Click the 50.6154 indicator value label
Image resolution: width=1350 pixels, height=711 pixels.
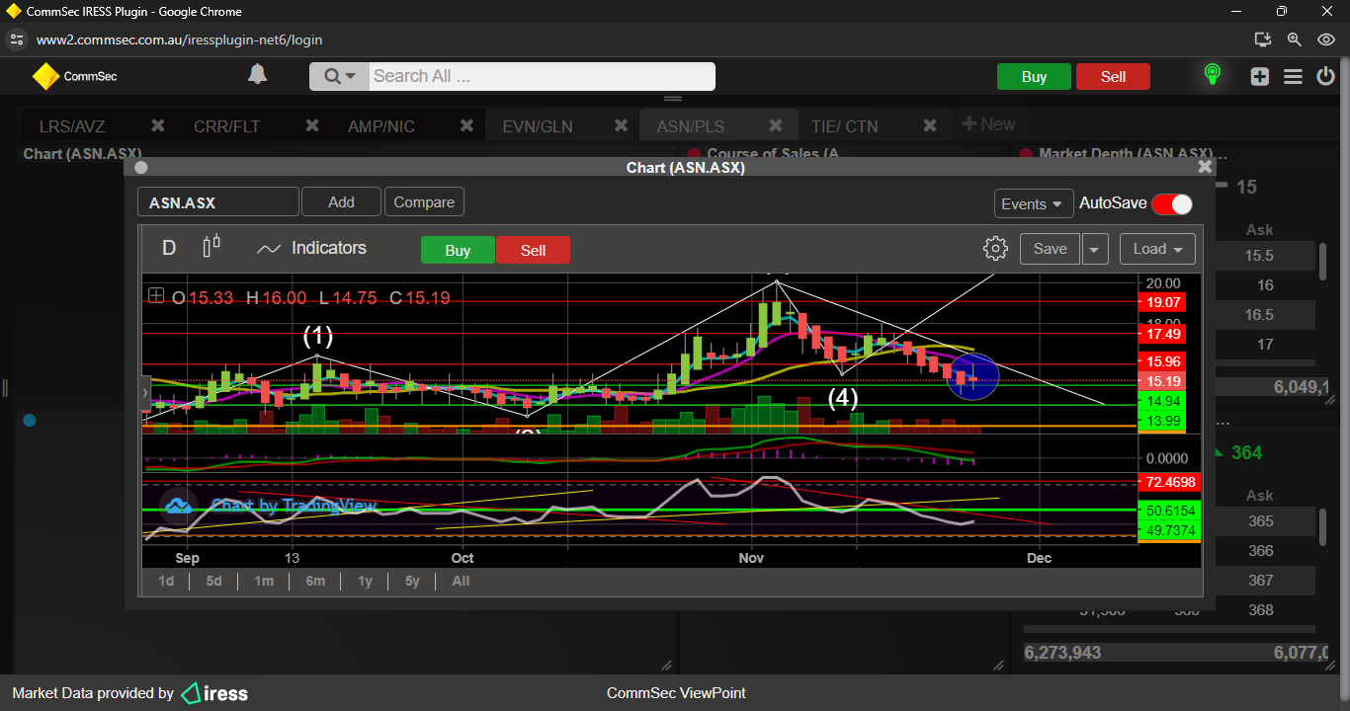click(x=1170, y=511)
